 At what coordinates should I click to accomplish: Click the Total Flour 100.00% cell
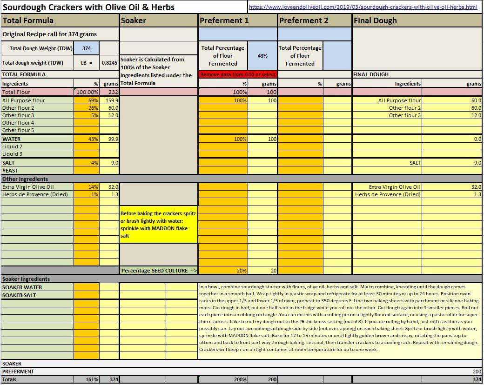(87, 92)
